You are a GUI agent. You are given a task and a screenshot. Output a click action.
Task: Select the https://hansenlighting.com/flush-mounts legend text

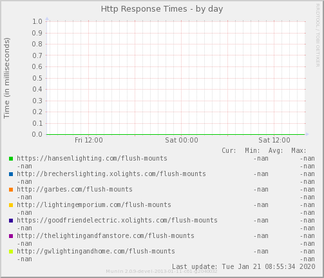[92, 159]
